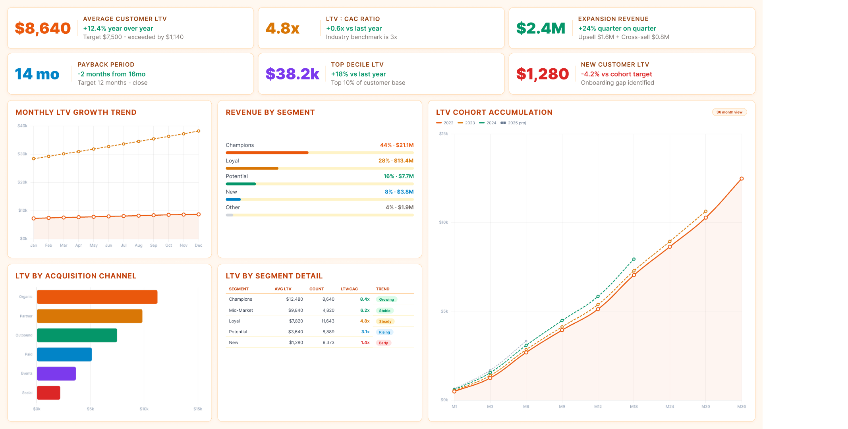Screen dimensions: 848x429
Task: Click the Dec point on upper dashed trend line
Action: point(199,131)
